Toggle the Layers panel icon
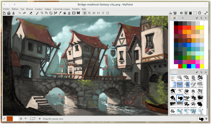This screenshot has height=124, width=211. 186,13
